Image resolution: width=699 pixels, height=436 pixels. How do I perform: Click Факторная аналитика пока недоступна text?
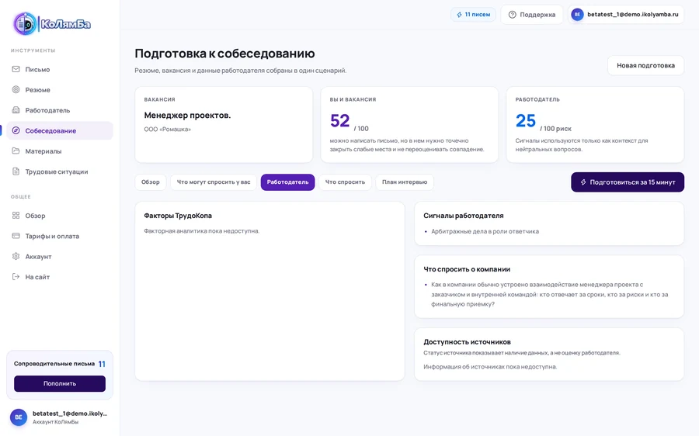click(201, 231)
